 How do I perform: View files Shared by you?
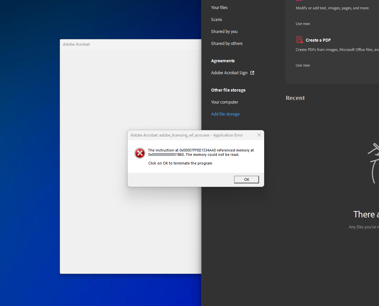point(224,31)
